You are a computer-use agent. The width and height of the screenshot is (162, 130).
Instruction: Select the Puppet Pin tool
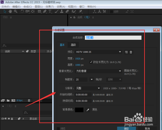coord(80,11)
